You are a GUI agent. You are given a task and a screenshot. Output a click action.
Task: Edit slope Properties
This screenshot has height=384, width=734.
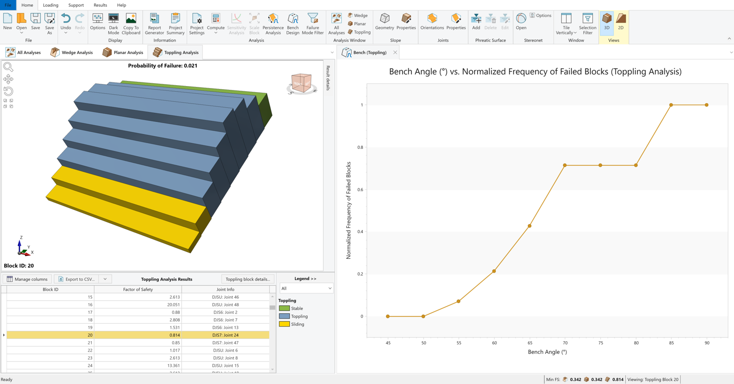click(x=406, y=22)
